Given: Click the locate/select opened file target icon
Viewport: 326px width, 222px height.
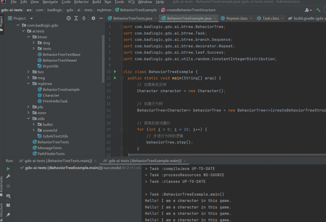Looking at the screenshot, I should (69, 18).
